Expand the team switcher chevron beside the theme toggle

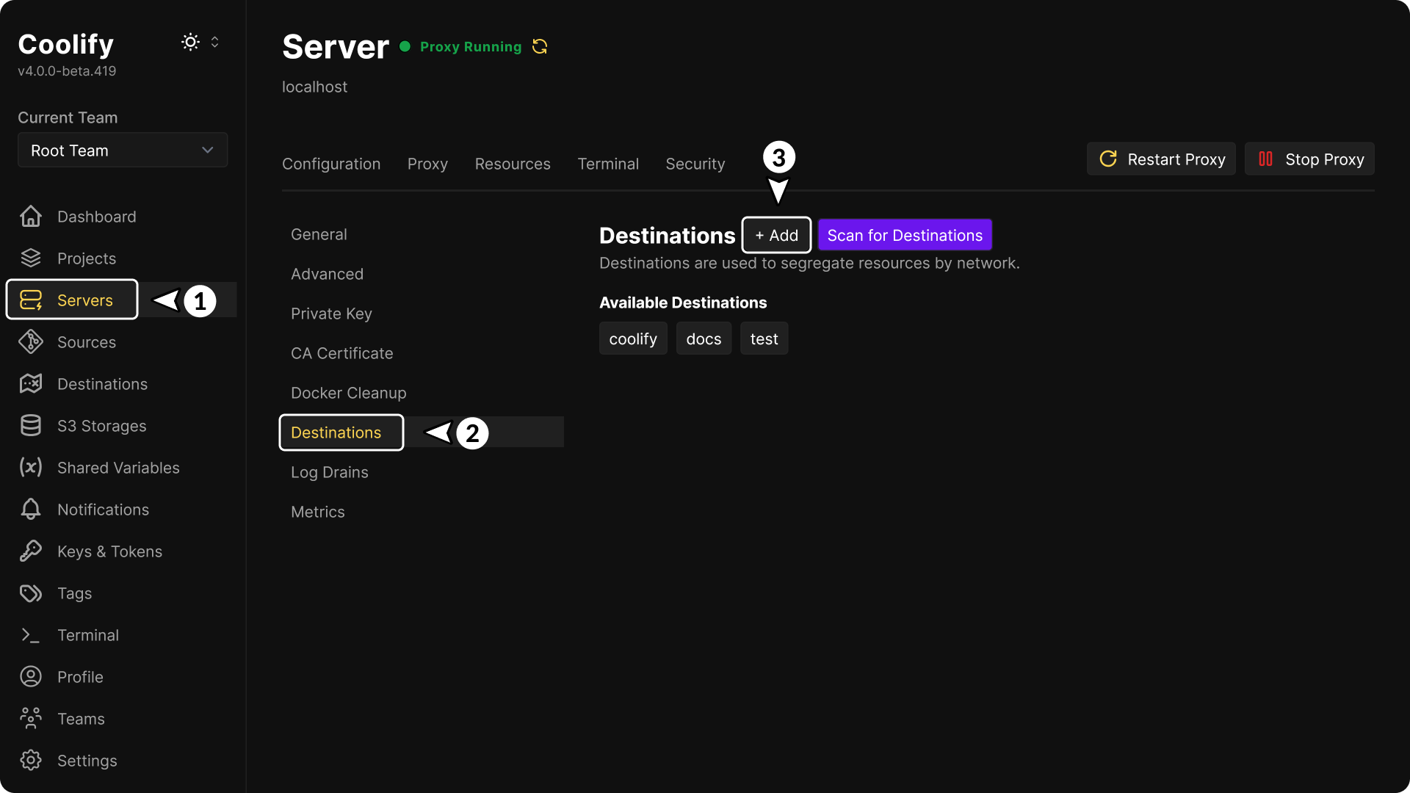coord(215,42)
